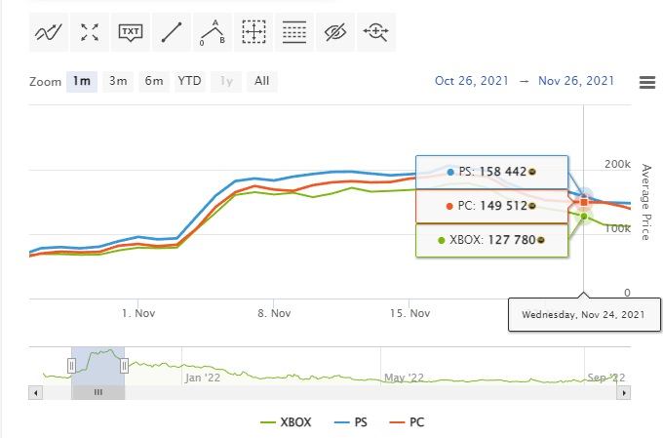Toggle the PS series in legend

[x=351, y=422]
